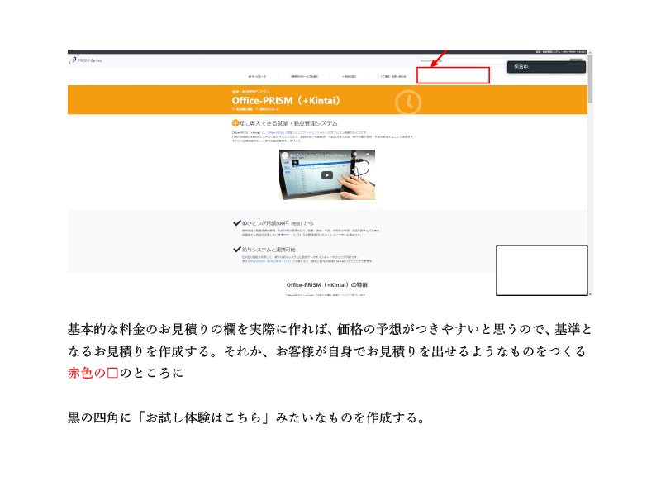The height and width of the screenshot is (496, 661).
Task: Open the サービス一覧 navigation item
Action: pyautogui.click(x=257, y=76)
